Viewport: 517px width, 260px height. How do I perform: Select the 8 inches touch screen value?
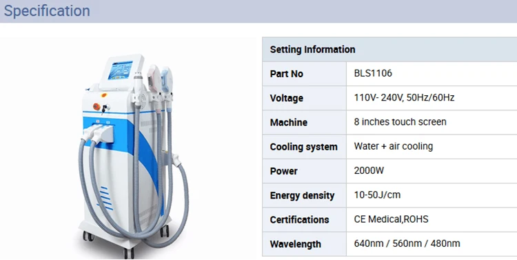(401, 122)
